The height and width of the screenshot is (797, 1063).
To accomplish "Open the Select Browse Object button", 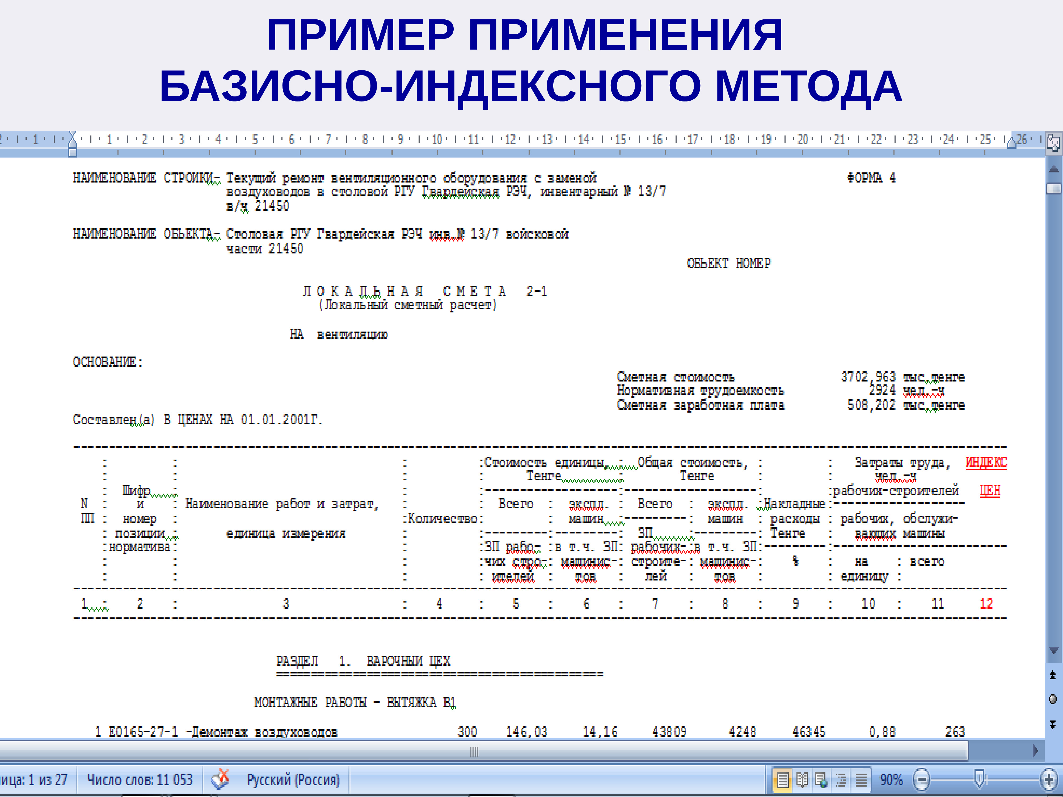I will (x=1053, y=699).
